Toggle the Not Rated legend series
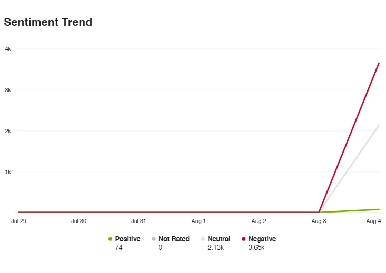The image size is (386, 273). [x=173, y=239]
